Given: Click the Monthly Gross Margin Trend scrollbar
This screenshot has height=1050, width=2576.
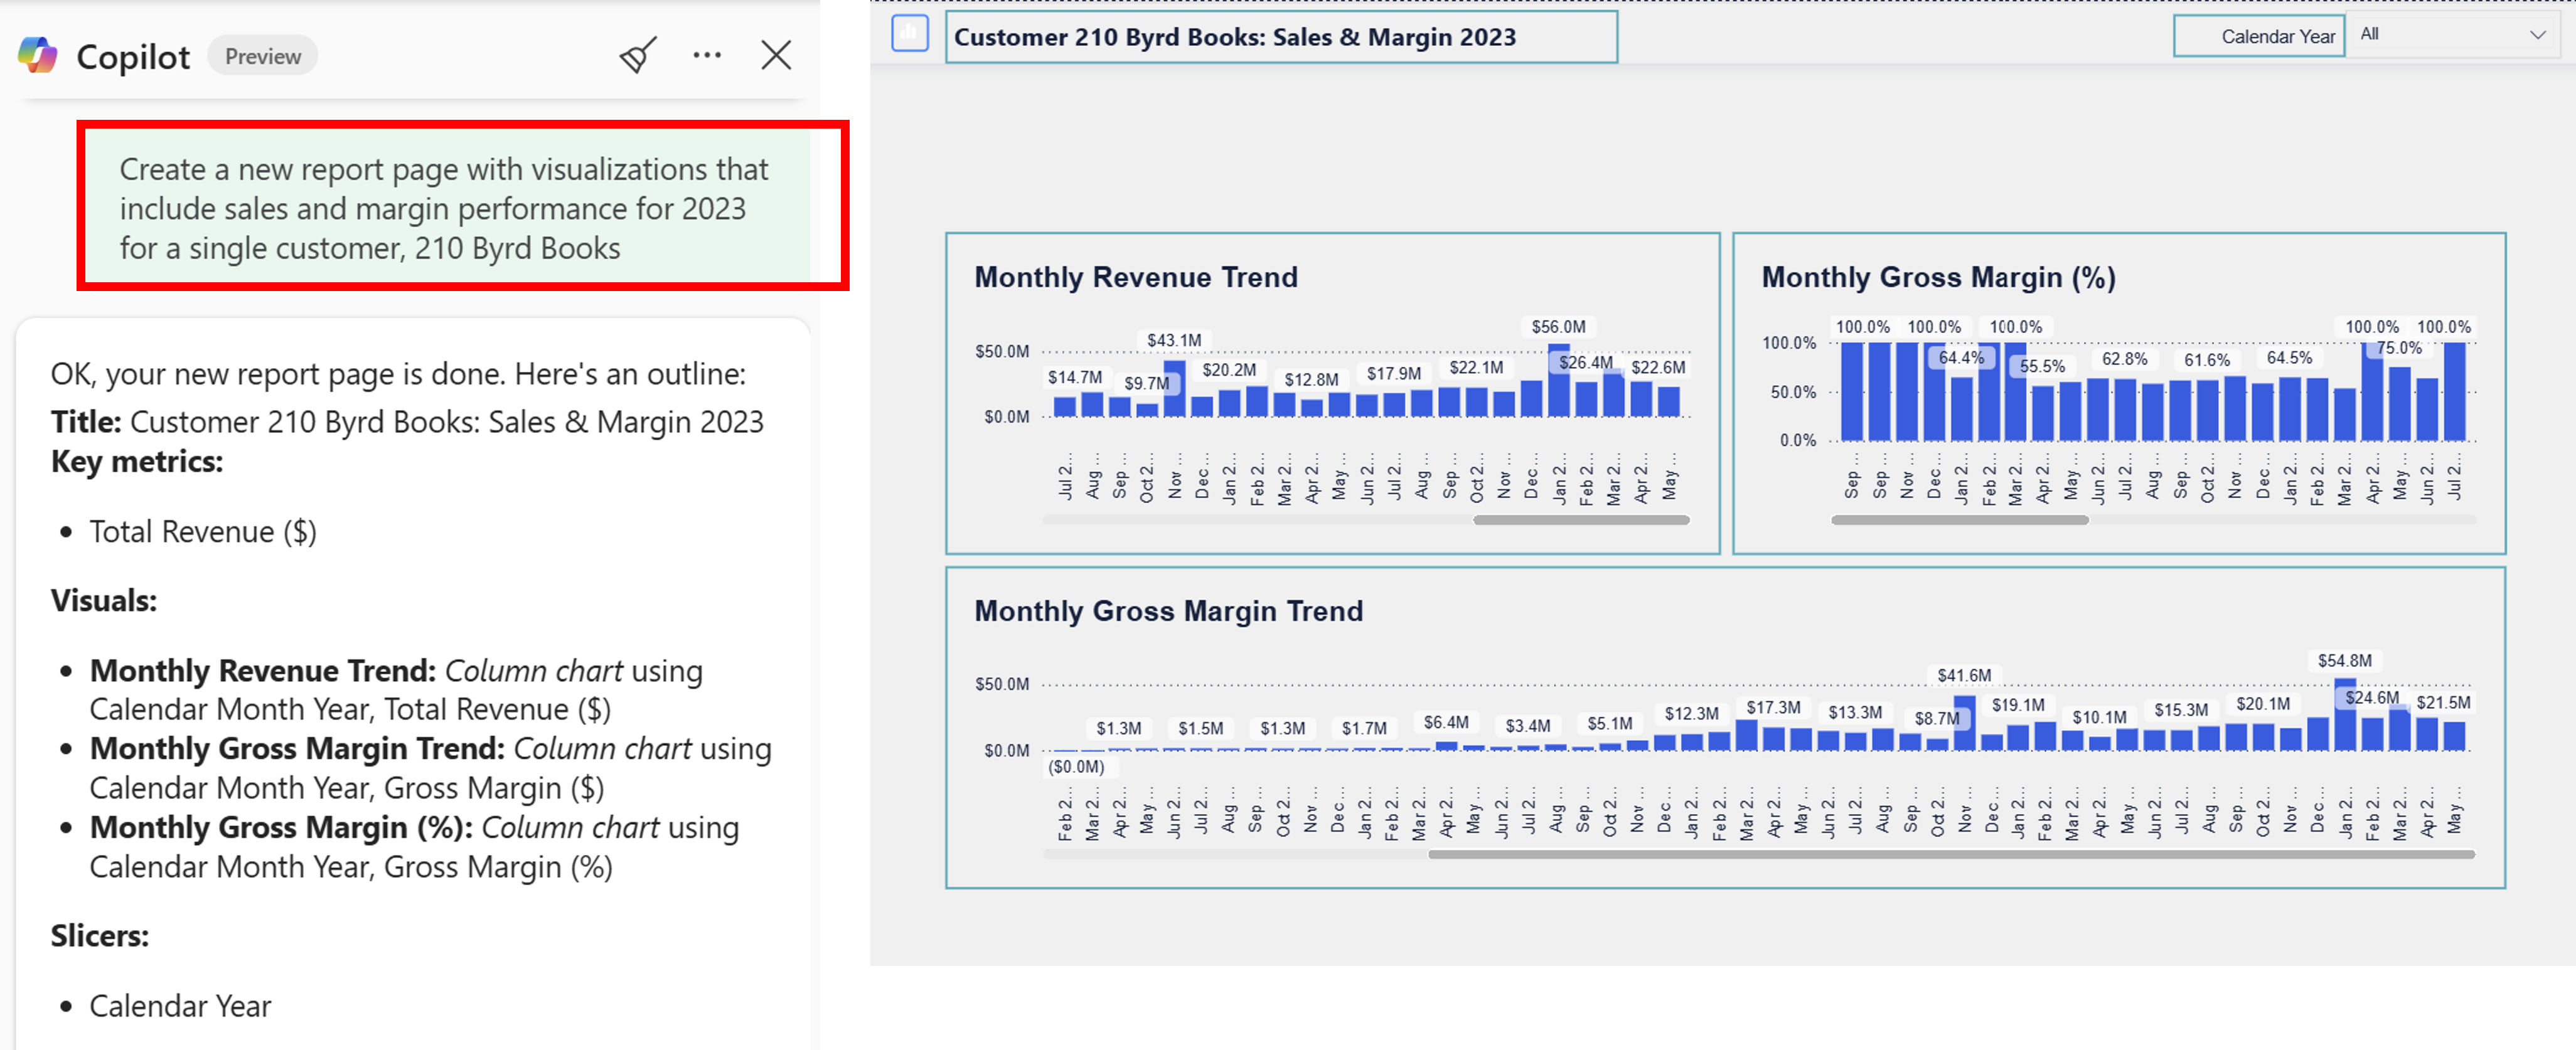Looking at the screenshot, I should (x=1951, y=854).
